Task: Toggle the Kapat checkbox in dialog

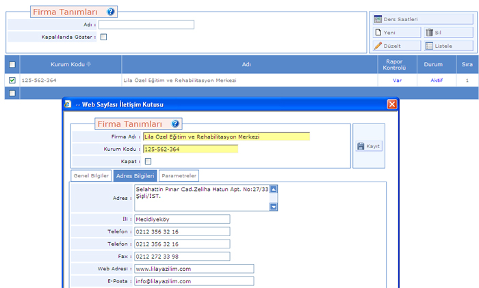Action: [148, 161]
